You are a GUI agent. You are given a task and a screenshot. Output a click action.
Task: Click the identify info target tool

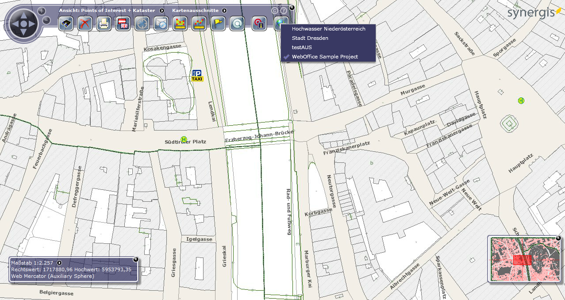259,23
